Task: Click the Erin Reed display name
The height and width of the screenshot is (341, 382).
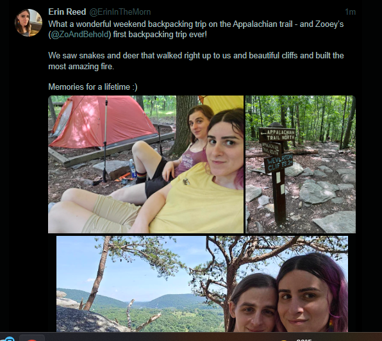Action: [67, 12]
